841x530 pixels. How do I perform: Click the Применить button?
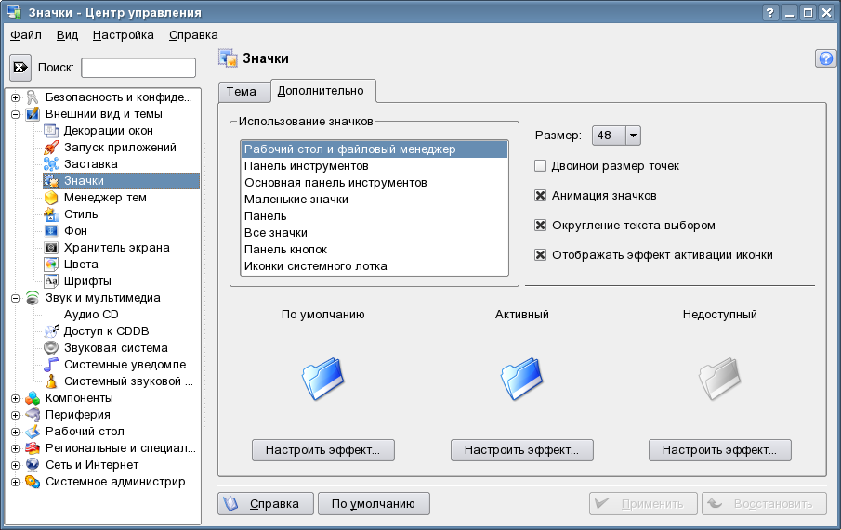643,504
